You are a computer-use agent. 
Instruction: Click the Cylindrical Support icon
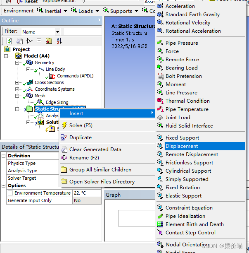point(160,171)
